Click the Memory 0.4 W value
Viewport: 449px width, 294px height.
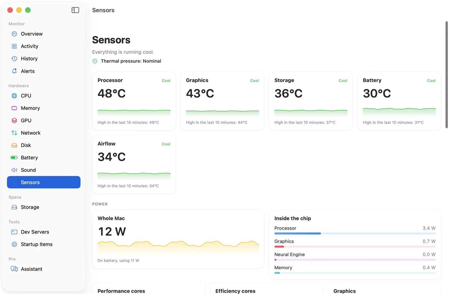[x=429, y=268]
